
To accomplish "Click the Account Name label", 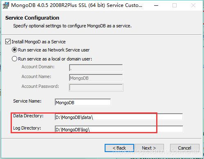I will tap(36, 76).
